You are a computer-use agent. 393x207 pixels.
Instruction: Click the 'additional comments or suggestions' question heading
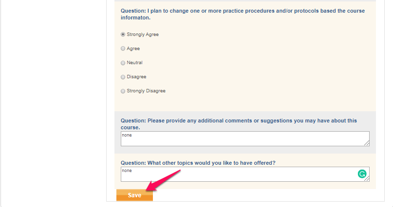[239, 124]
